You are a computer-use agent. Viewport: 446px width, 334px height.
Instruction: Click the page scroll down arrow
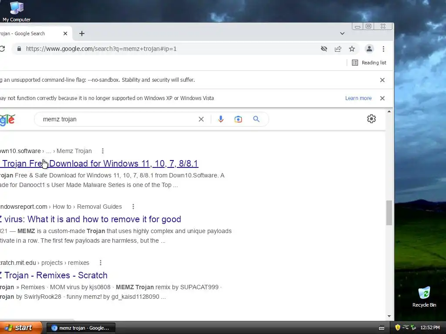(389, 316)
